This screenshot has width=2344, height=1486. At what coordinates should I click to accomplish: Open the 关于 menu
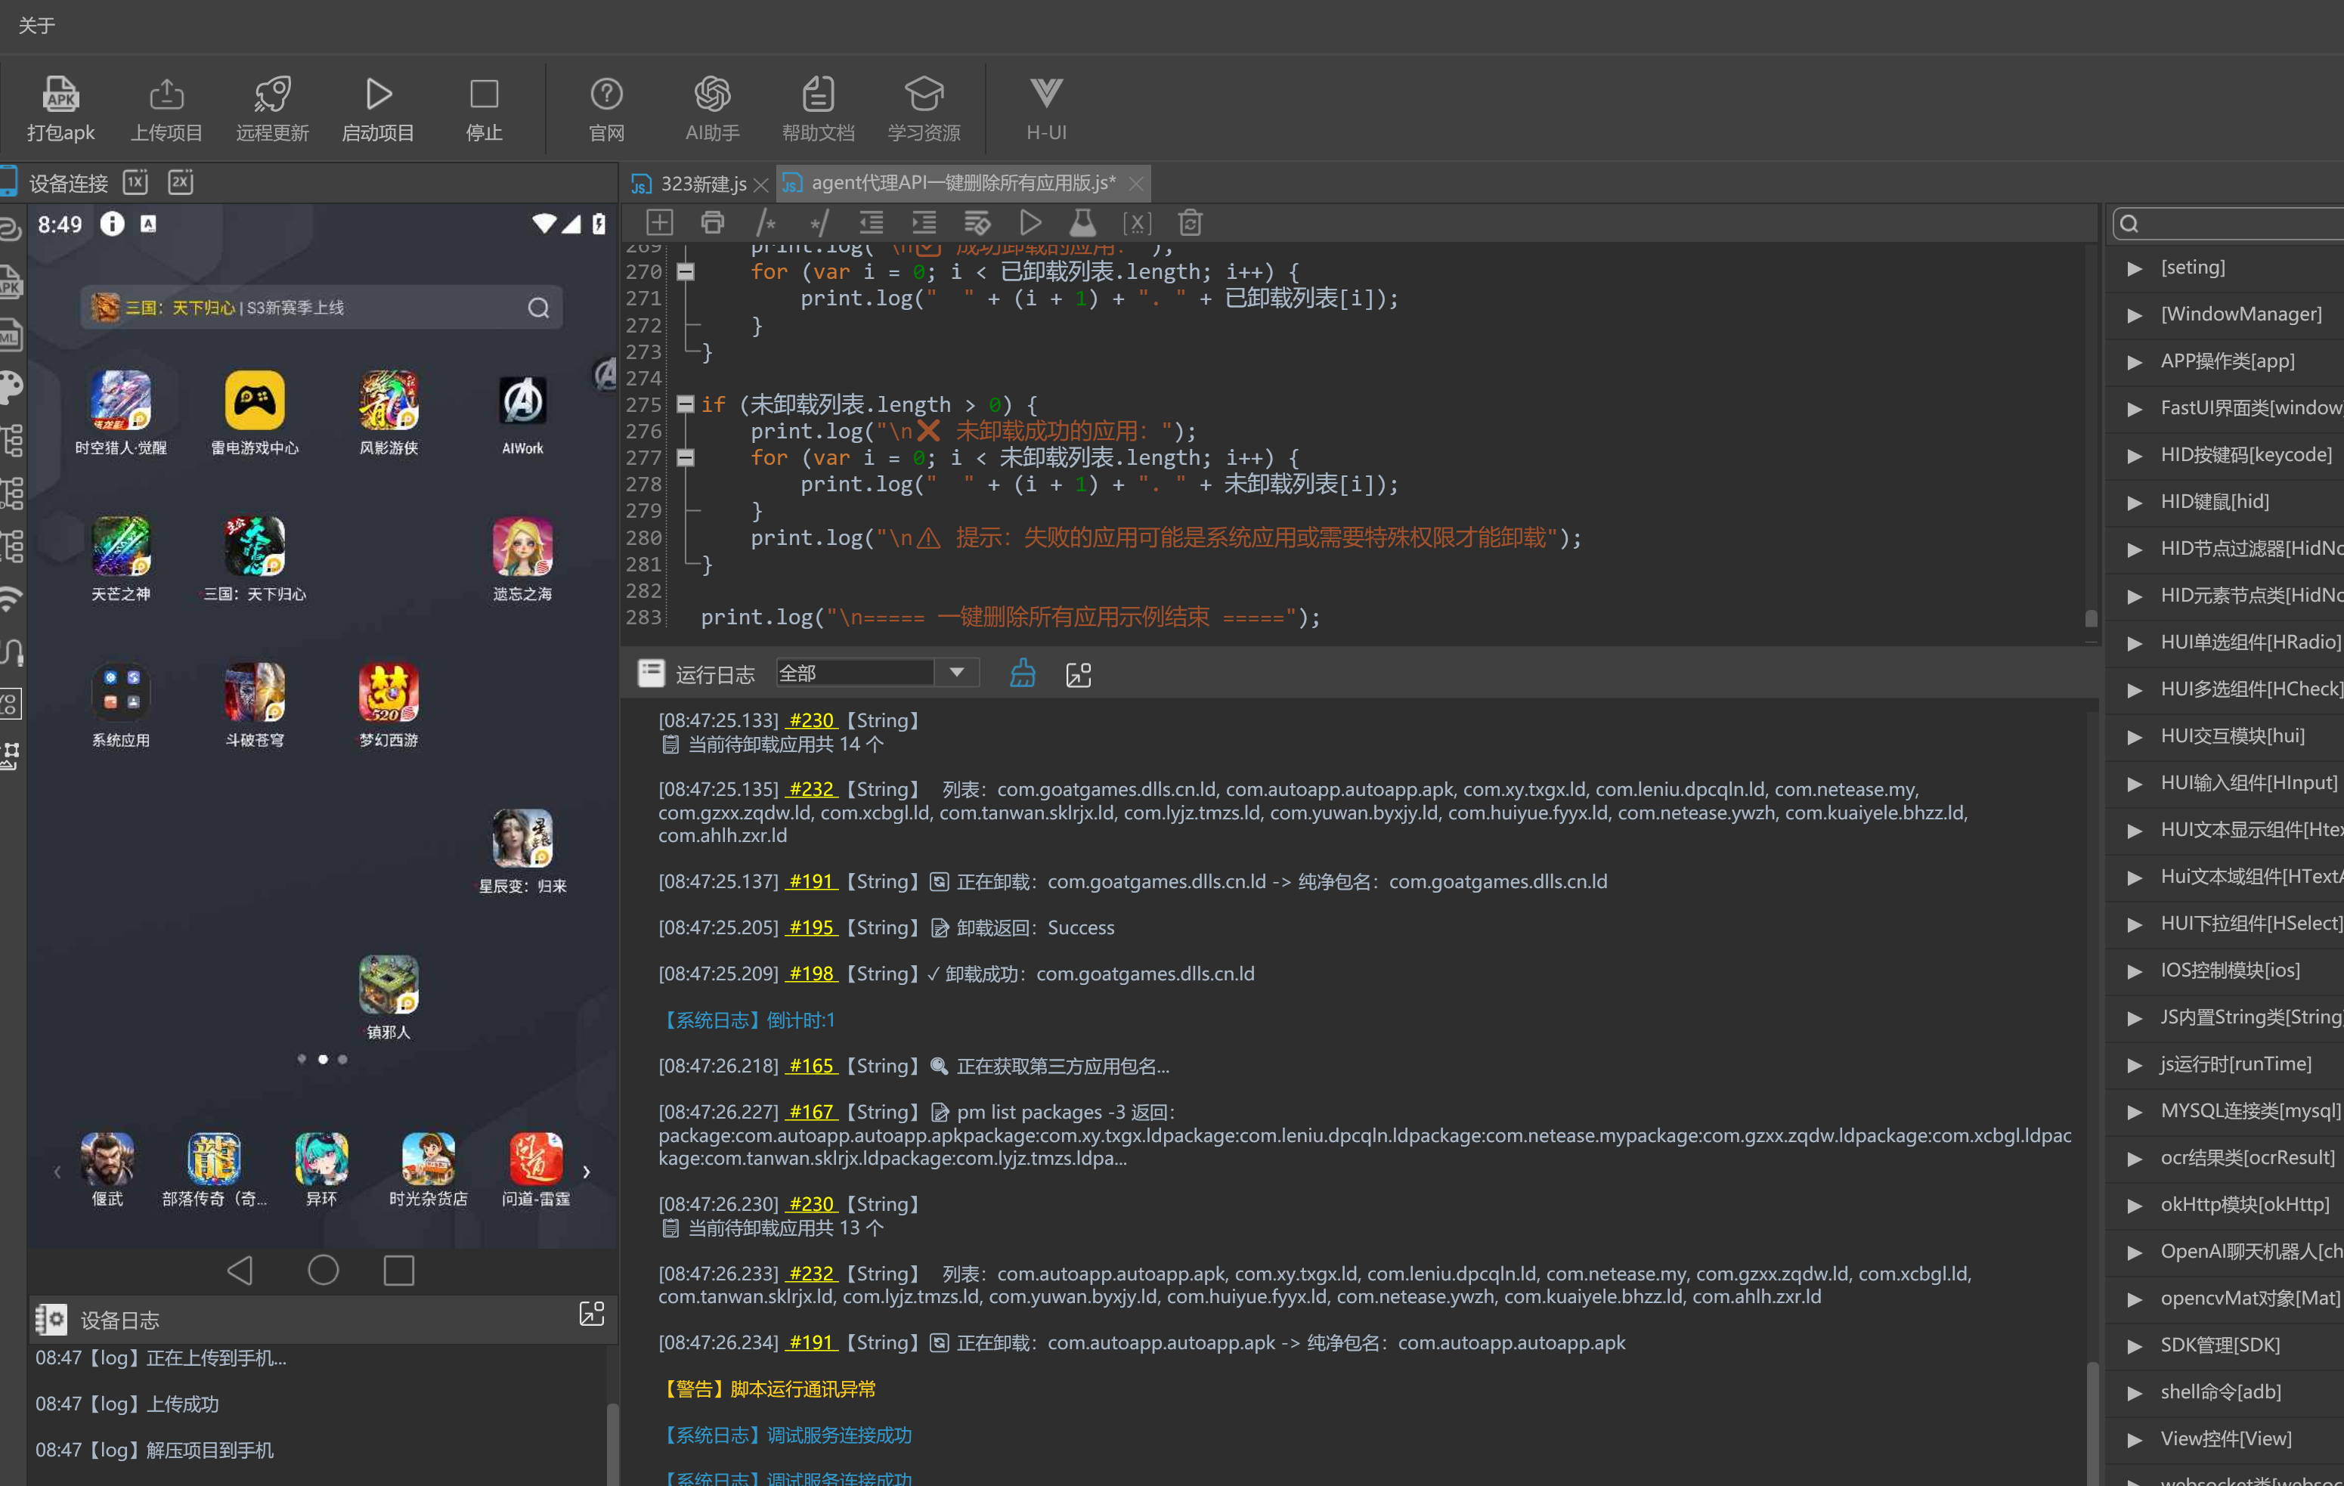[37, 25]
